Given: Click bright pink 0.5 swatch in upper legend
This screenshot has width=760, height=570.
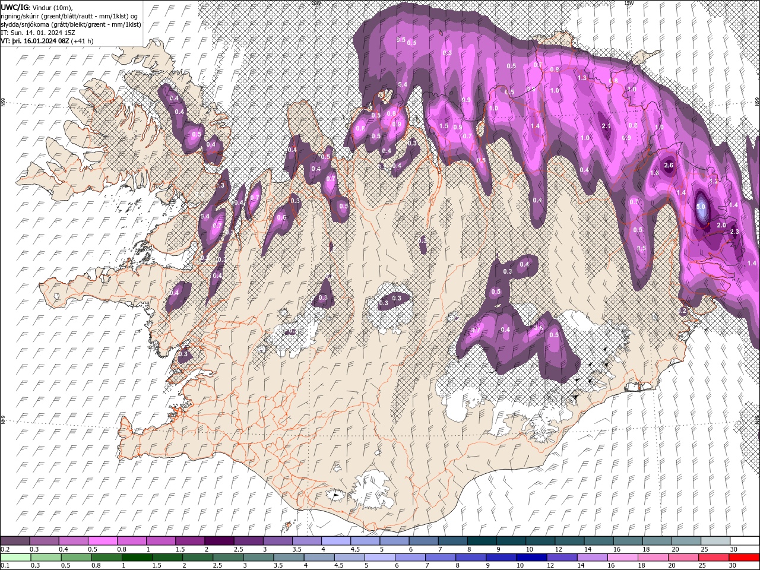Looking at the screenshot, I should pos(102,541).
